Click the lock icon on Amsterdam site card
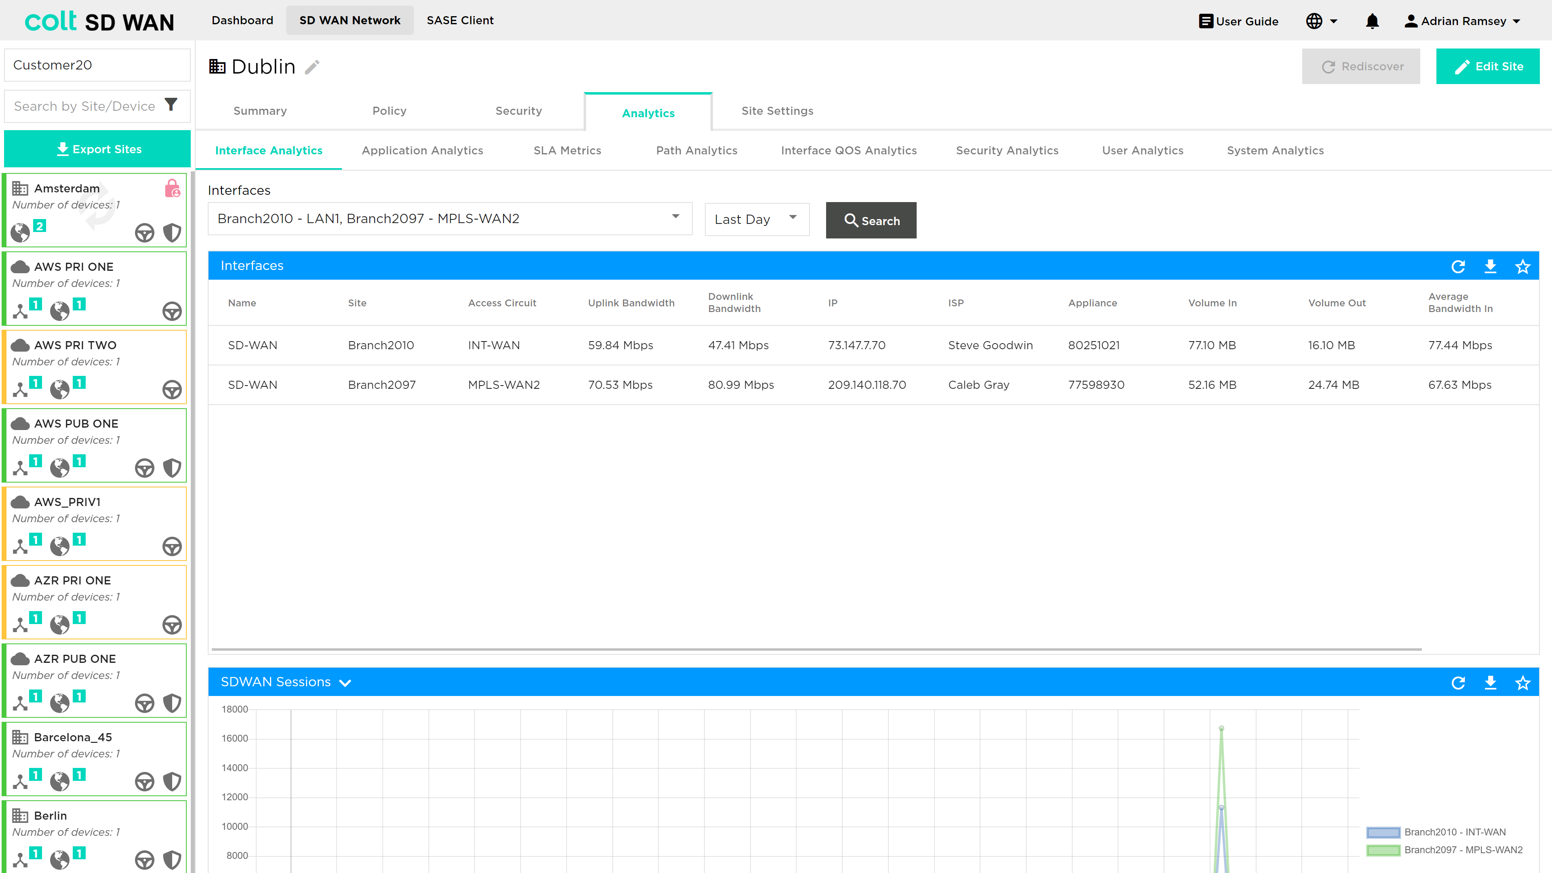1552x873 pixels. click(172, 189)
